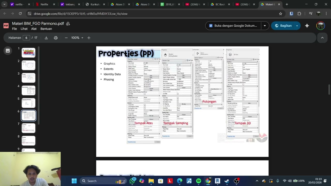
Task: Switch to the BC Book tab
Action: point(220,4)
